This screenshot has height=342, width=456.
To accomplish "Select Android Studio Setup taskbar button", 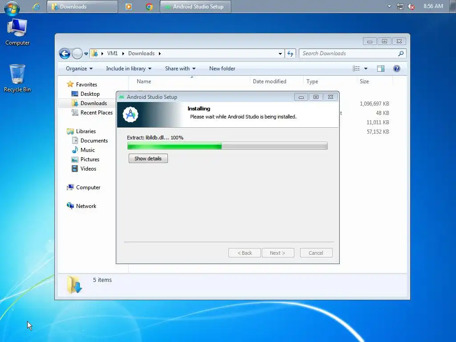I will pyautogui.click(x=195, y=6).
